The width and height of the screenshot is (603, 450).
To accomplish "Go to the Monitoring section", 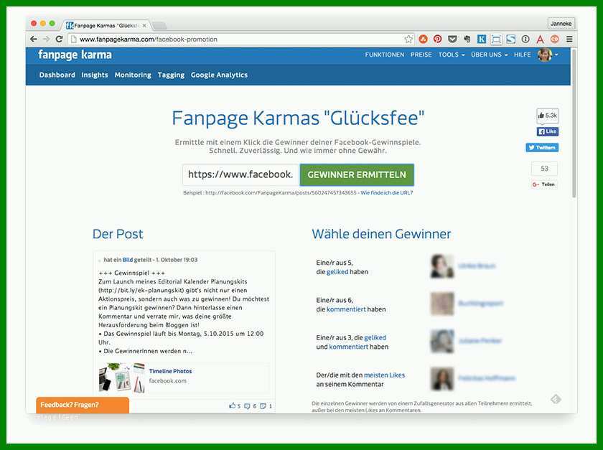I will pos(133,75).
